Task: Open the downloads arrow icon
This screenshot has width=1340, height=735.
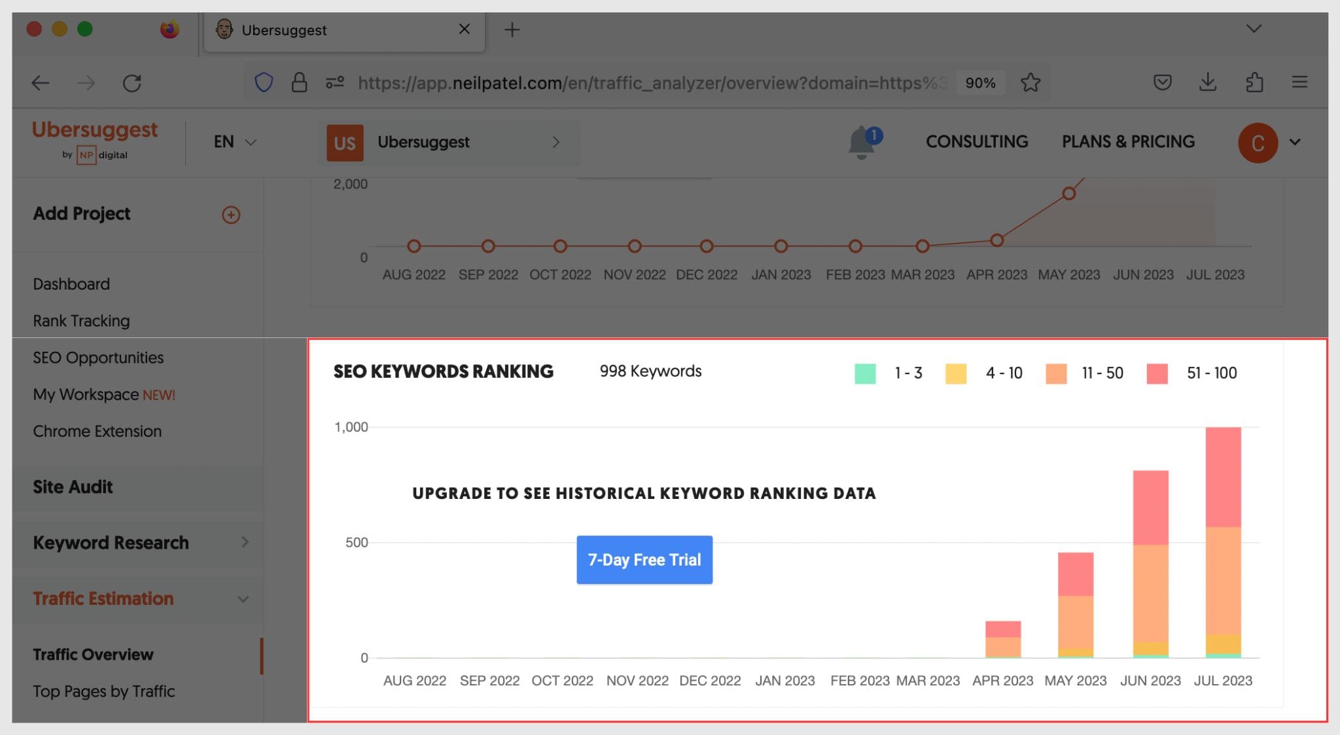Action: point(1208,82)
